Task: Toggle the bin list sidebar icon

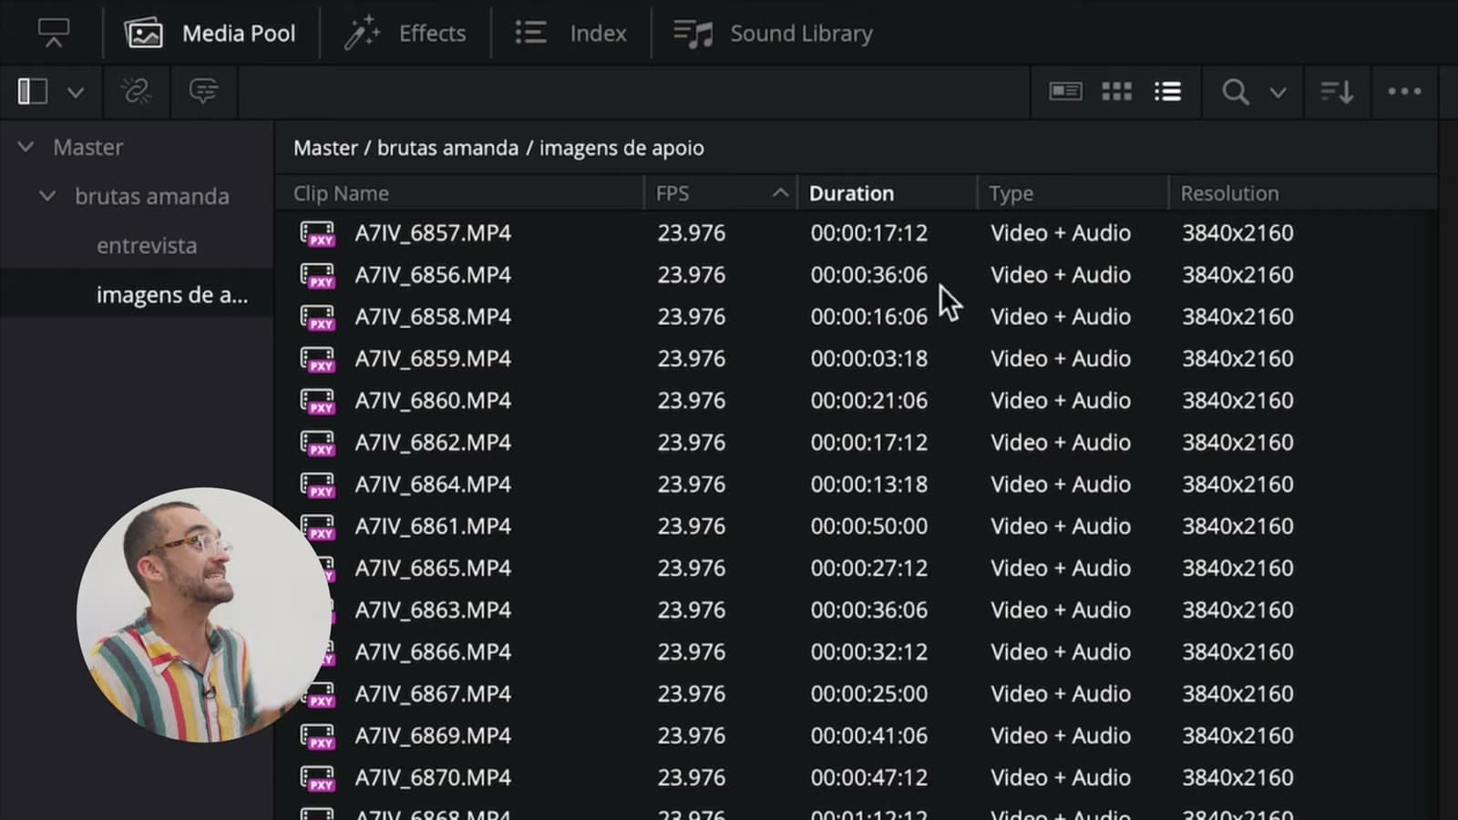Action: pos(32,91)
